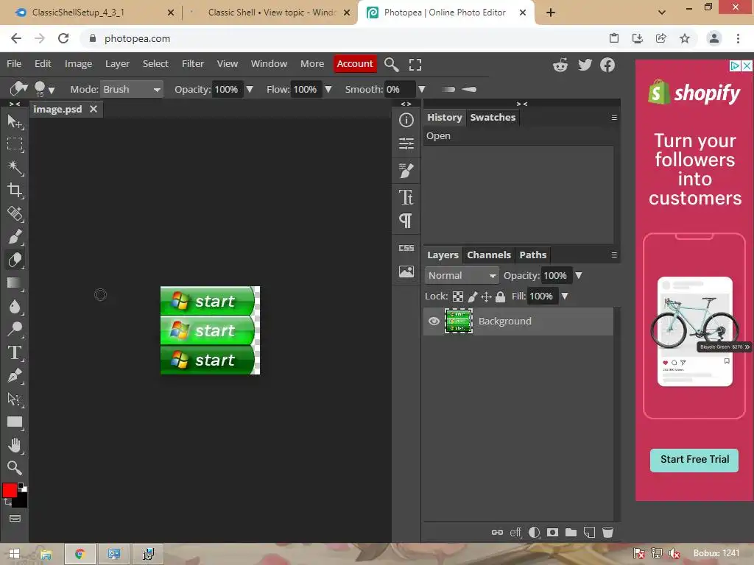
Task: Select the Spot Healing Brush tool
Action: (15, 213)
